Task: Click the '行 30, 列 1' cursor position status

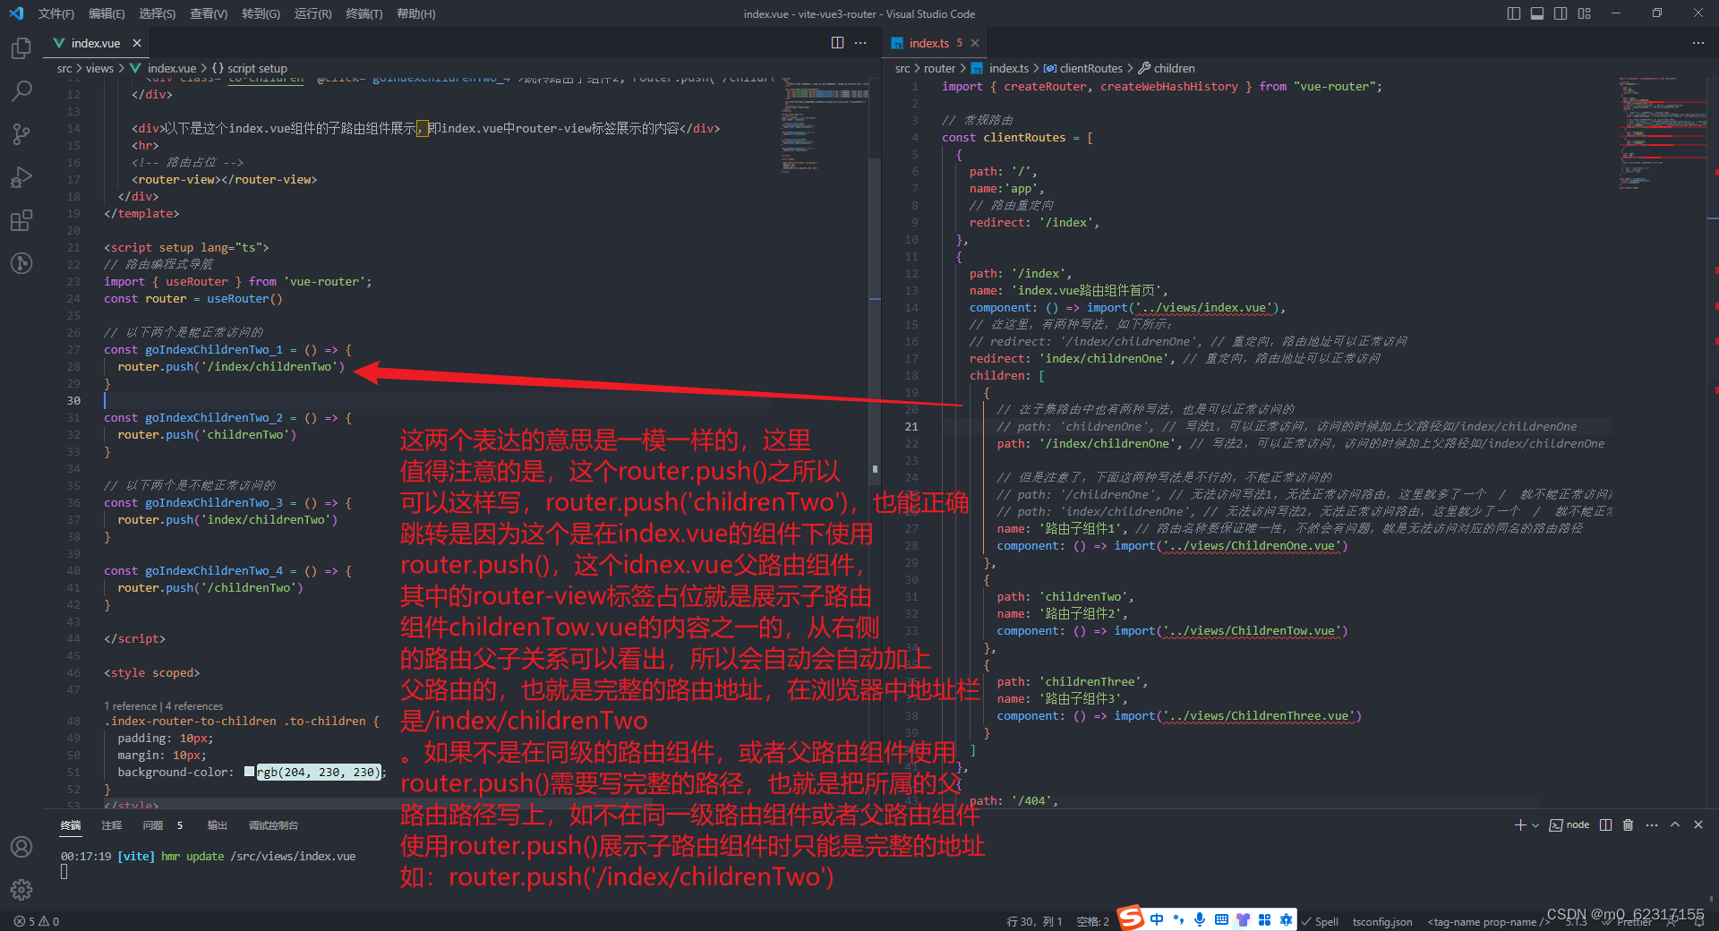Action: pos(1034,921)
